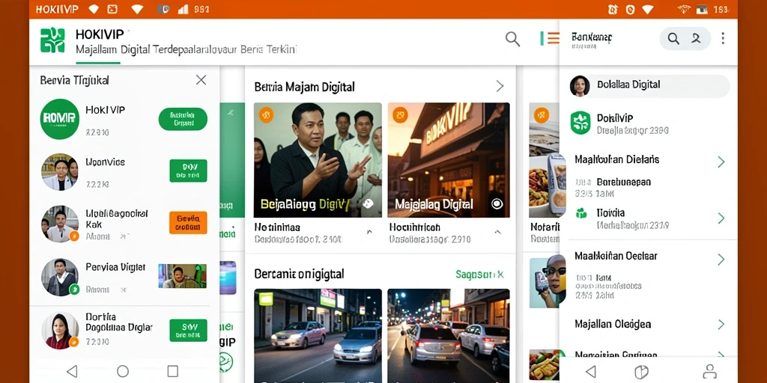
Task: Click the Majallan Oleidgea row label
Action: pyautogui.click(x=613, y=324)
